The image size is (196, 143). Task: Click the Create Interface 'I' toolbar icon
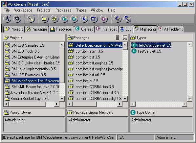pos(104,19)
